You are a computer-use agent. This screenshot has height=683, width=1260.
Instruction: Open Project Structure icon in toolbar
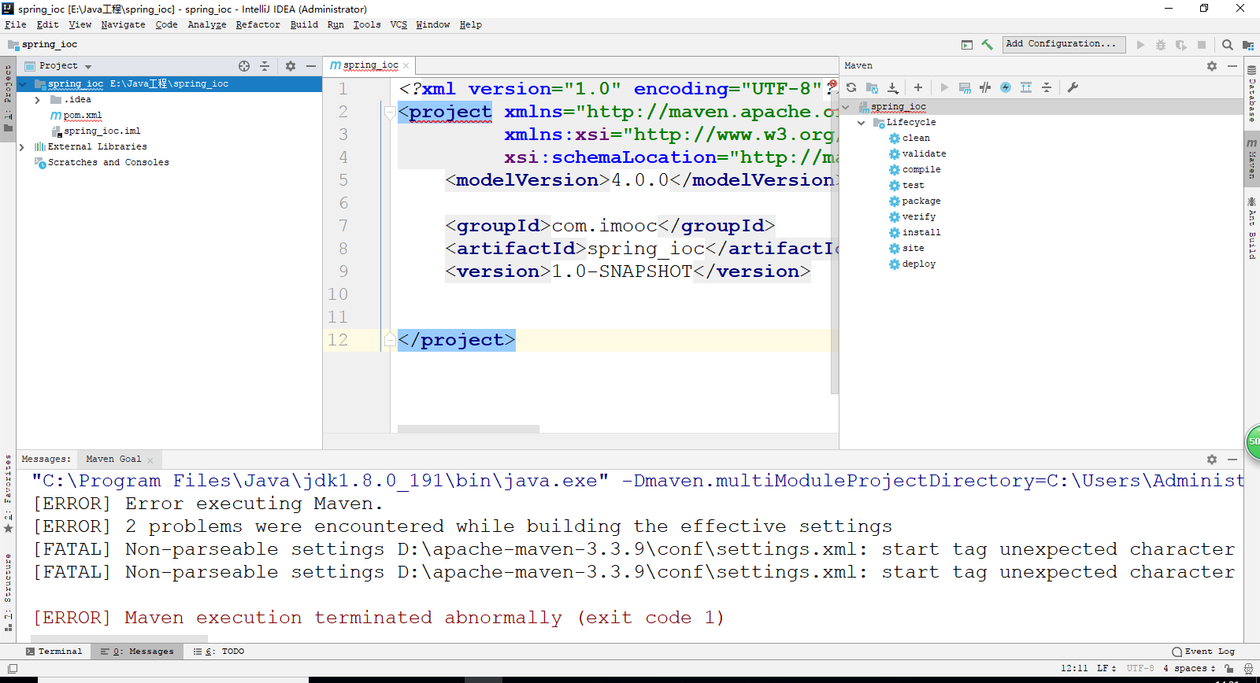(x=1248, y=45)
